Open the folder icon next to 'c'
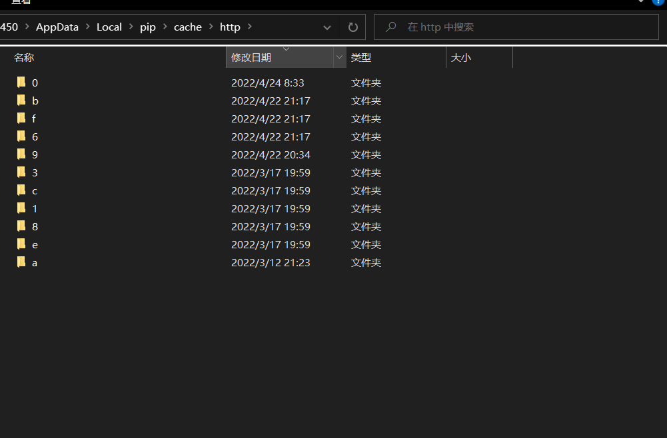 coord(21,190)
